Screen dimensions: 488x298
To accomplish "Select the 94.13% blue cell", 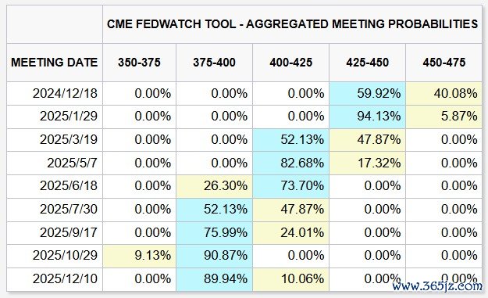I will [x=367, y=117].
